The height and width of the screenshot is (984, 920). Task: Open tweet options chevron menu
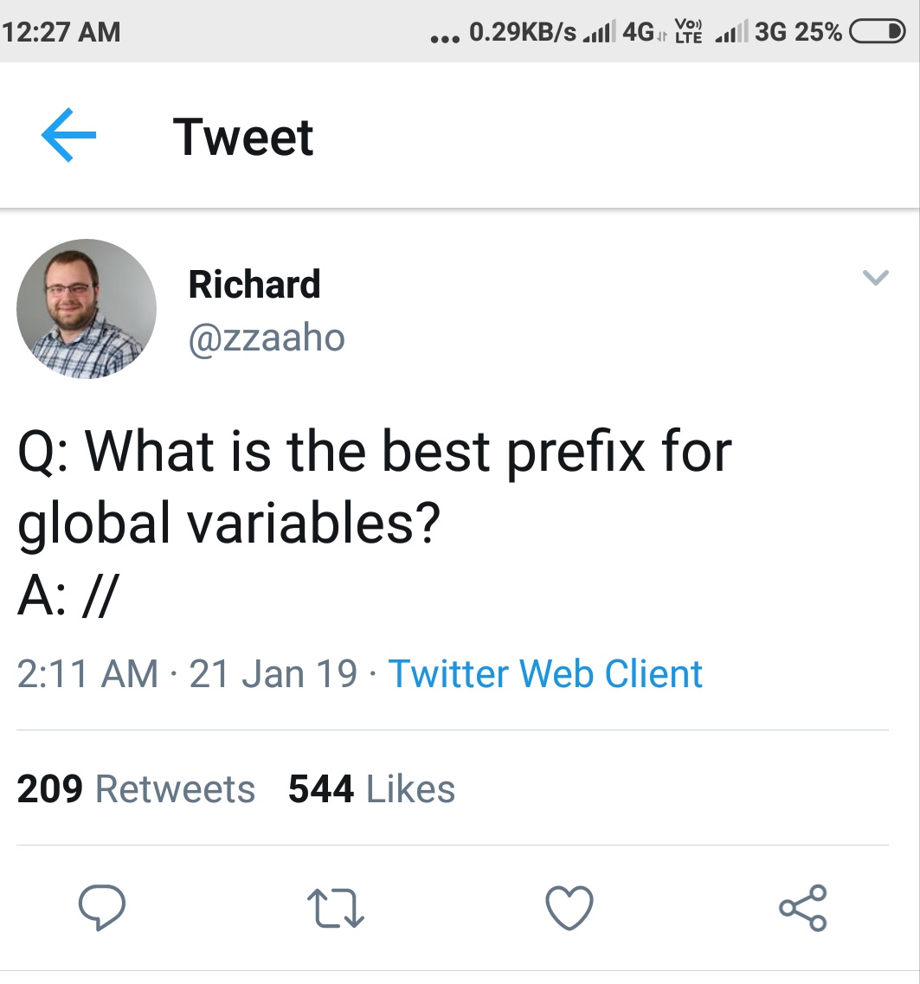click(876, 278)
